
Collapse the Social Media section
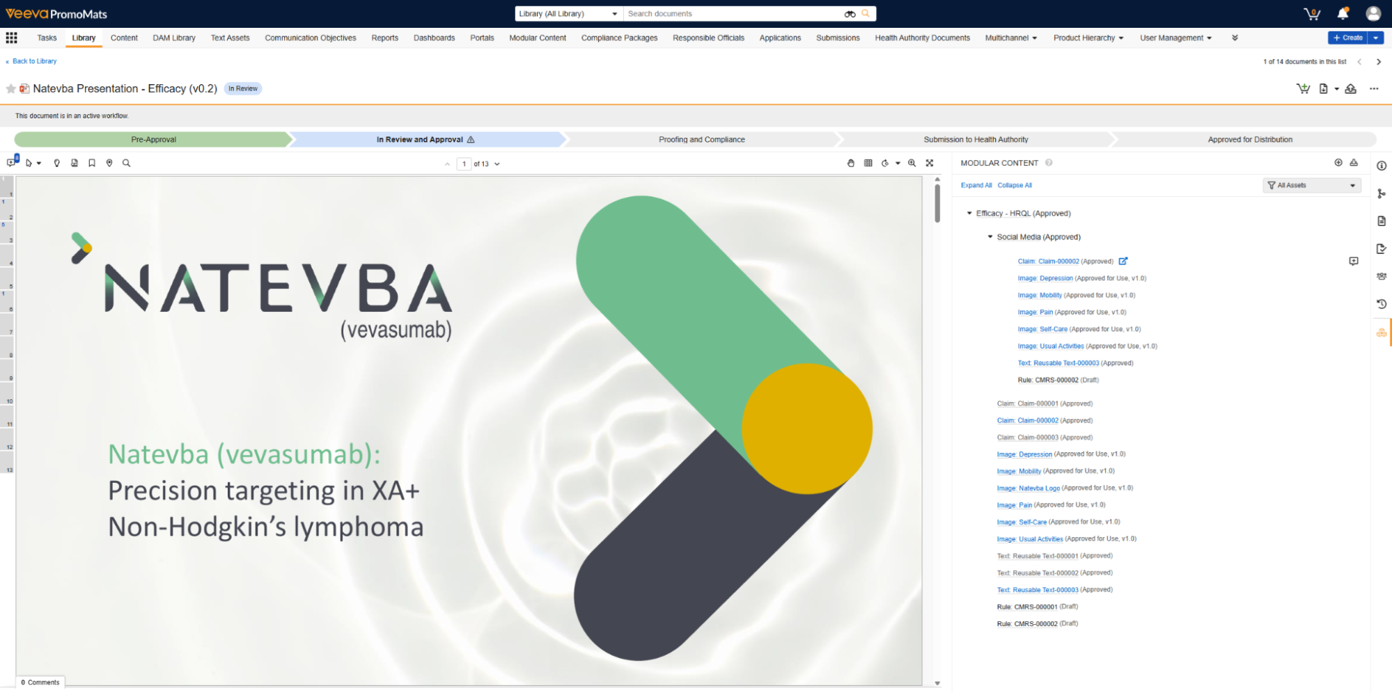point(990,237)
